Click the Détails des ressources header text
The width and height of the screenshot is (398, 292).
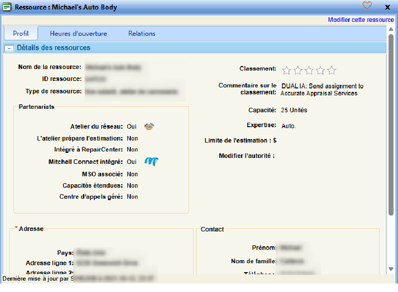coord(54,48)
